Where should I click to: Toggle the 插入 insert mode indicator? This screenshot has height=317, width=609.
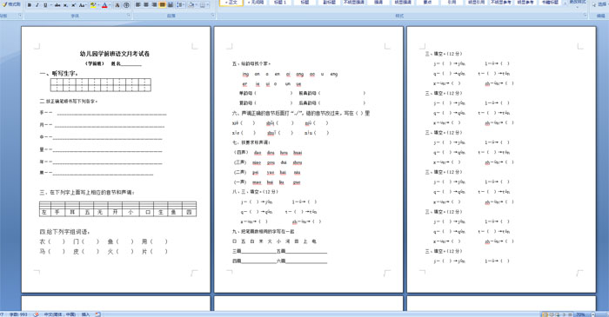(x=85, y=314)
